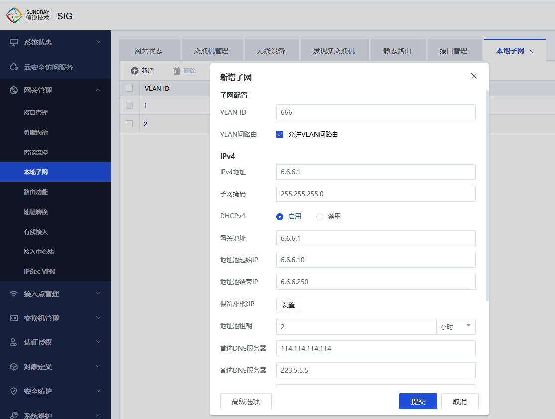555x419 pixels.
Task: Click the monitor icon beside 系统状态
Action: [x=14, y=42]
